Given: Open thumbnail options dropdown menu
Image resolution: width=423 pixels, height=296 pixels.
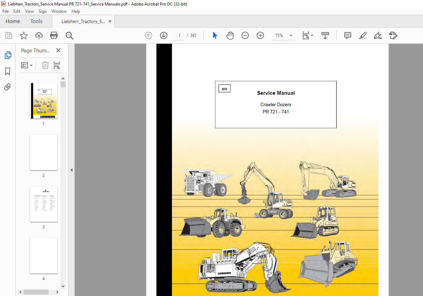Looking at the screenshot, I should 27,65.
